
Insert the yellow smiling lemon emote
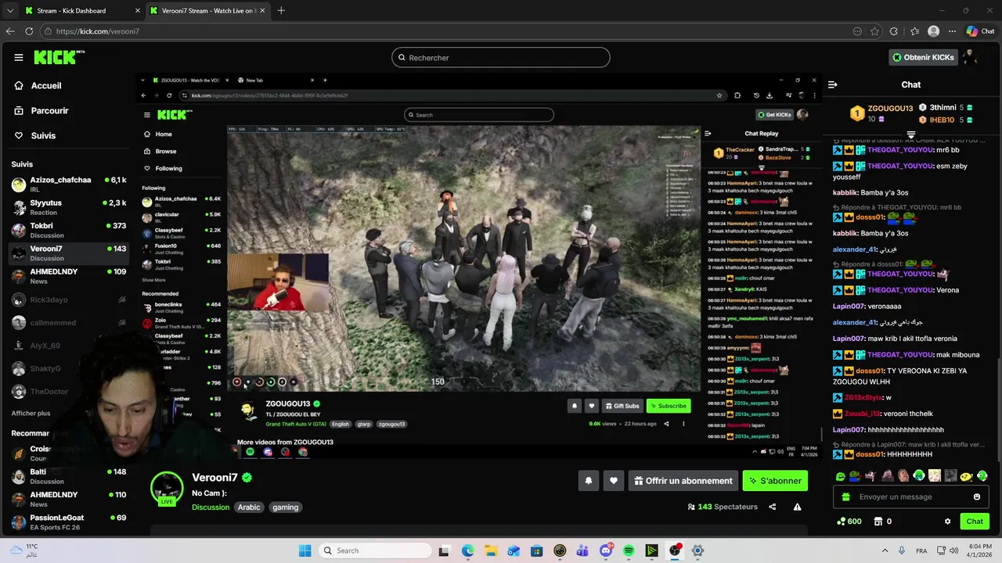(966, 475)
